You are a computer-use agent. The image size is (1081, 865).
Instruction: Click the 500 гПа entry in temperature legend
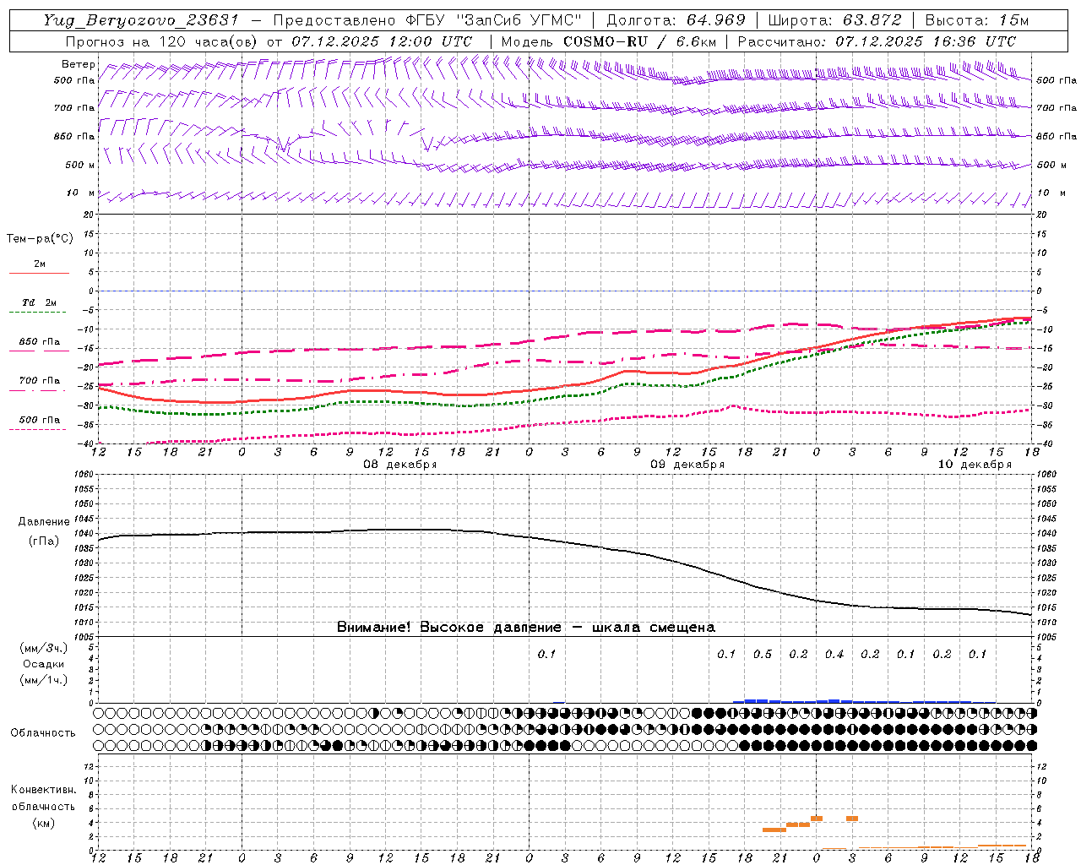[40, 419]
